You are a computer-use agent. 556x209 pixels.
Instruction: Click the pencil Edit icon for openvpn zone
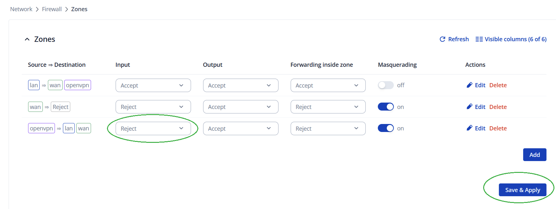[469, 128]
